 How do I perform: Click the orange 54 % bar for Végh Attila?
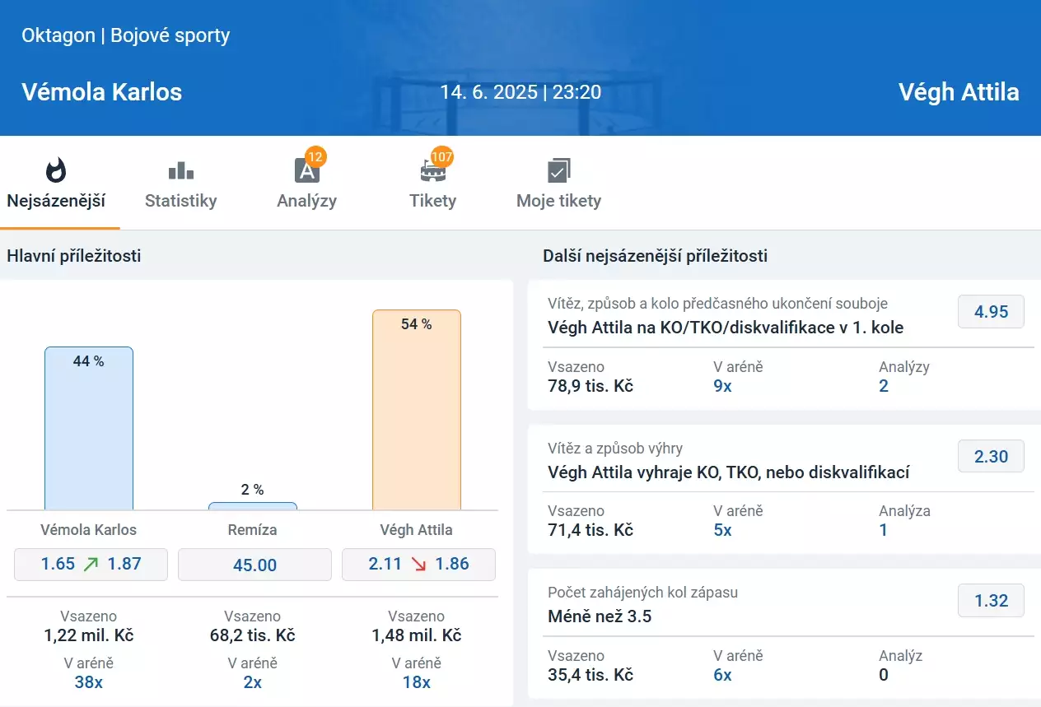(x=417, y=412)
